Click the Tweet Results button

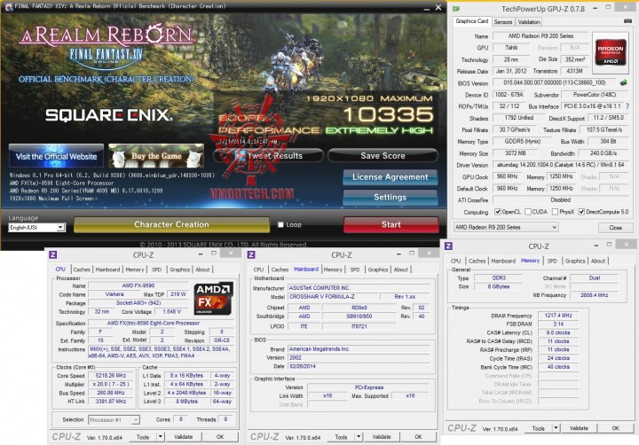click(269, 155)
